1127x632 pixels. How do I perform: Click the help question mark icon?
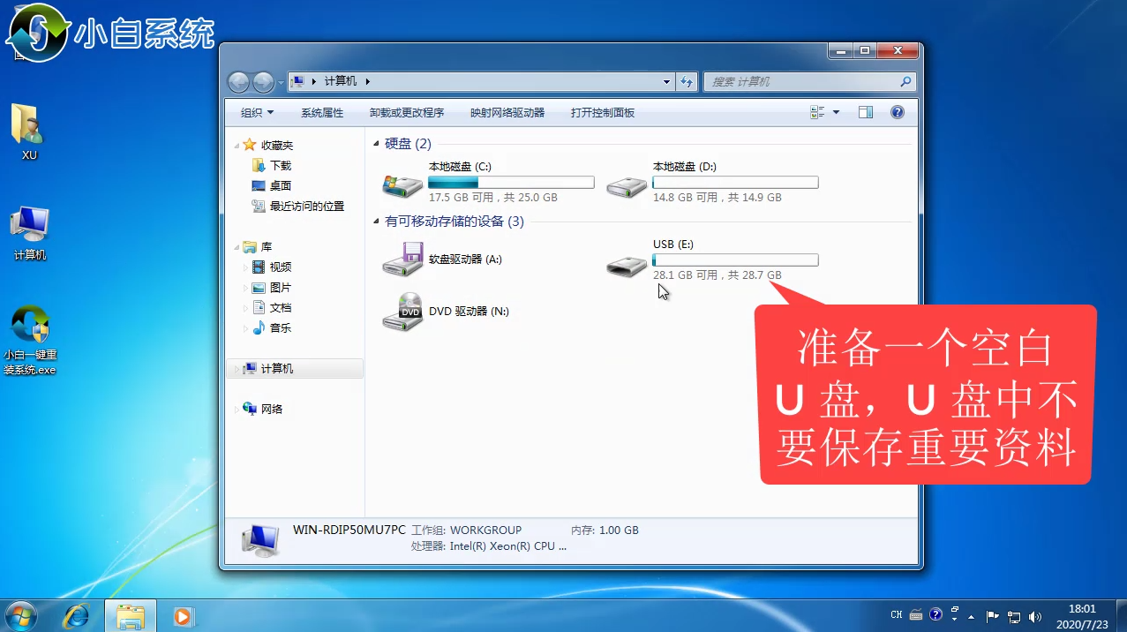coord(898,112)
